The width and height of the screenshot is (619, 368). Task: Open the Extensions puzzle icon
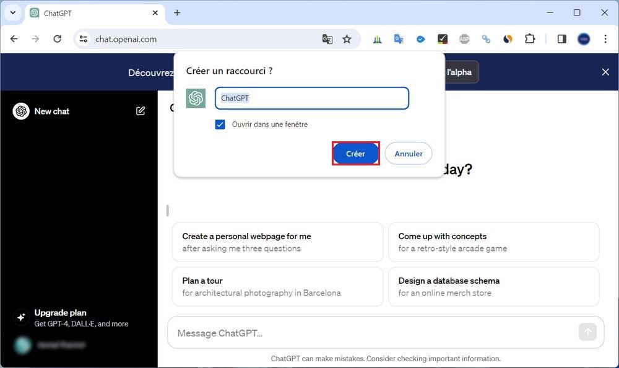tap(530, 39)
